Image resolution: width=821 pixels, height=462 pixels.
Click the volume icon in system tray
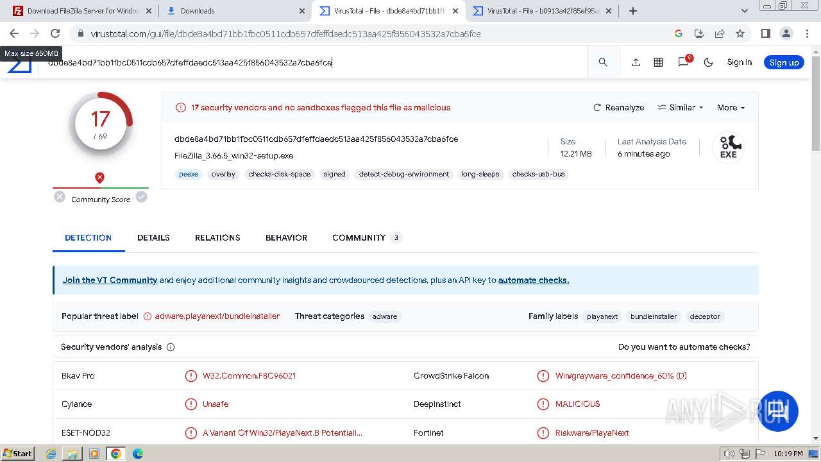[729, 454]
